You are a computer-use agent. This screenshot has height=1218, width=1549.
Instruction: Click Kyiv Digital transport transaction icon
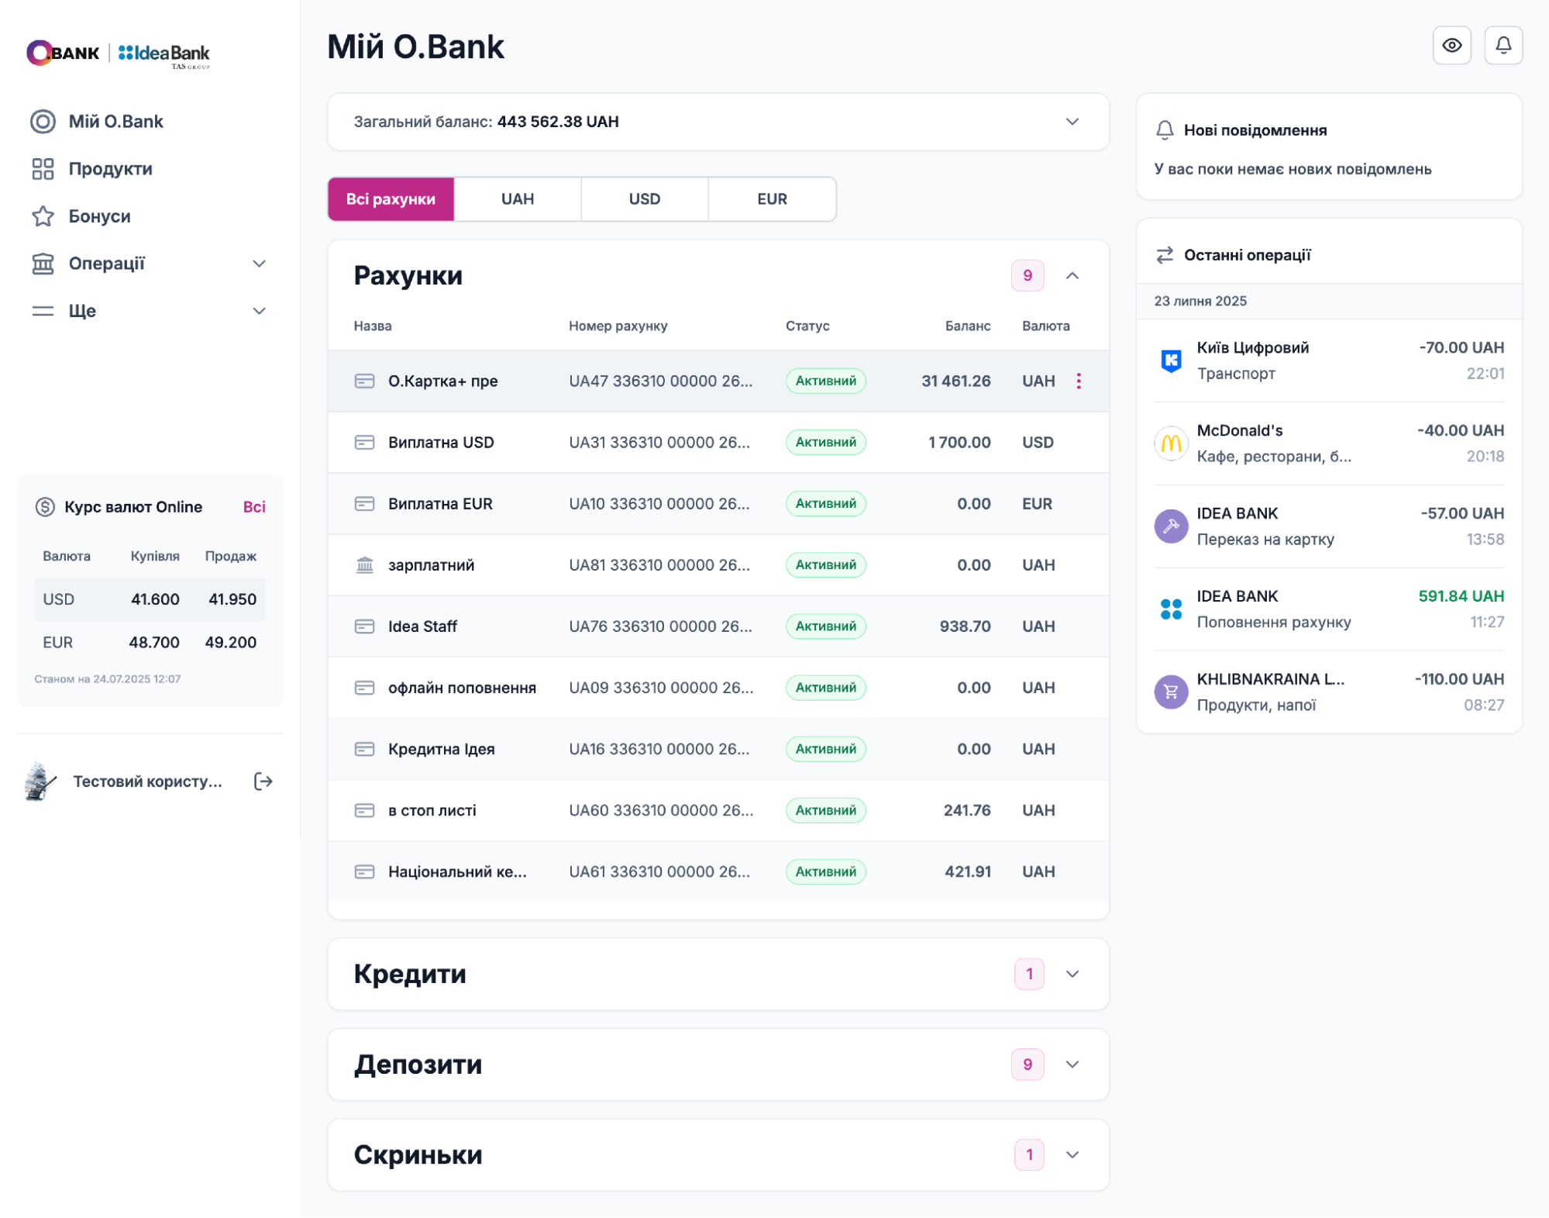(1170, 361)
